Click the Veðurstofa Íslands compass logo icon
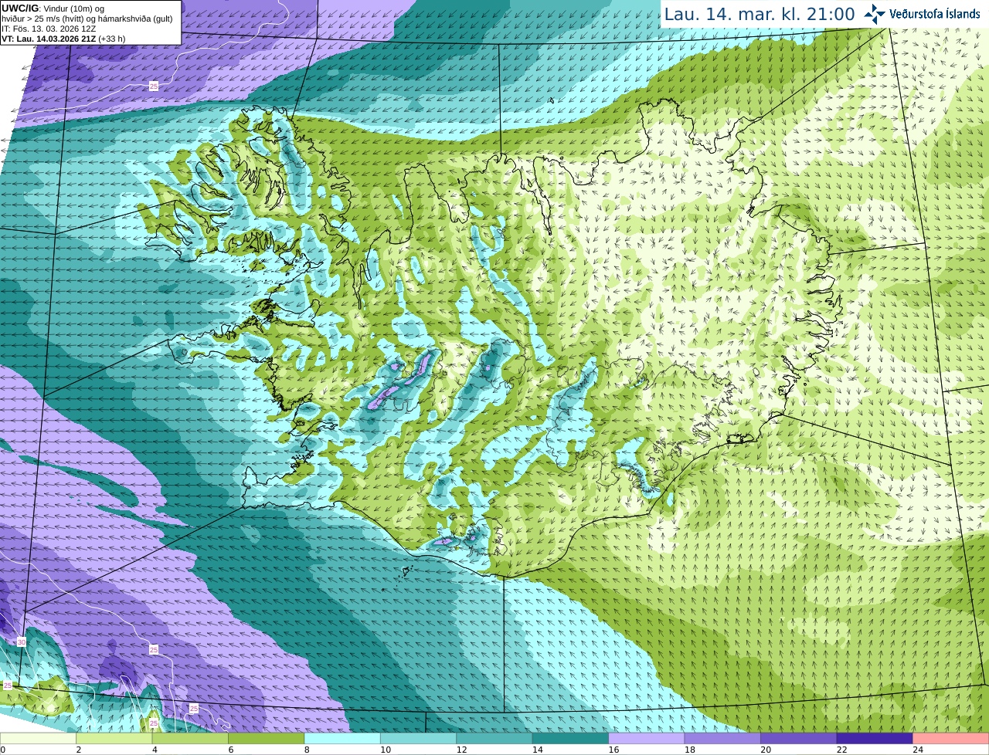The width and height of the screenshot is (989, 755). click(875, 14)
